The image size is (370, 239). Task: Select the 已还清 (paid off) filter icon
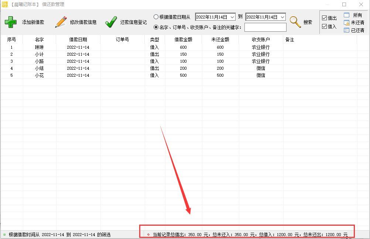(346, 30)
